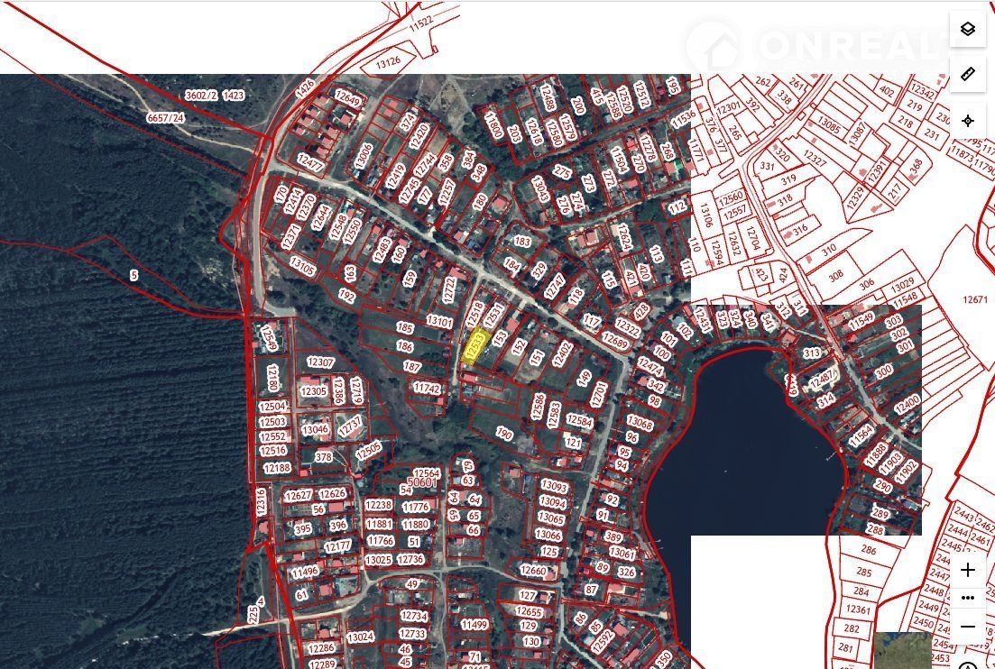
Task: Open the three-dots zoom options
Action: (967, 598)
